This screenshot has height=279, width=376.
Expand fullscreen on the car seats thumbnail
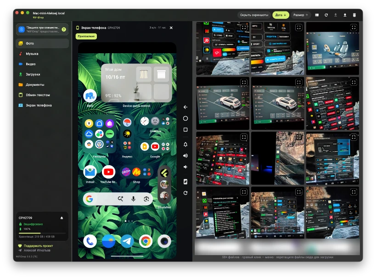point(354,28)
